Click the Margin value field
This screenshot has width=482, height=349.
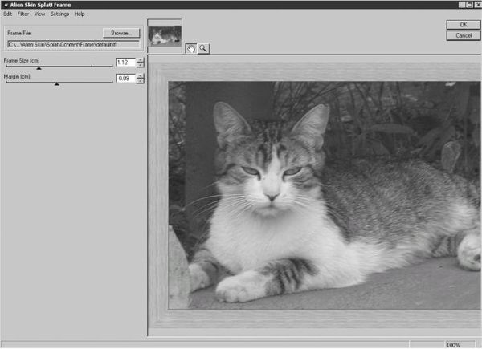(x=125, y=78)
